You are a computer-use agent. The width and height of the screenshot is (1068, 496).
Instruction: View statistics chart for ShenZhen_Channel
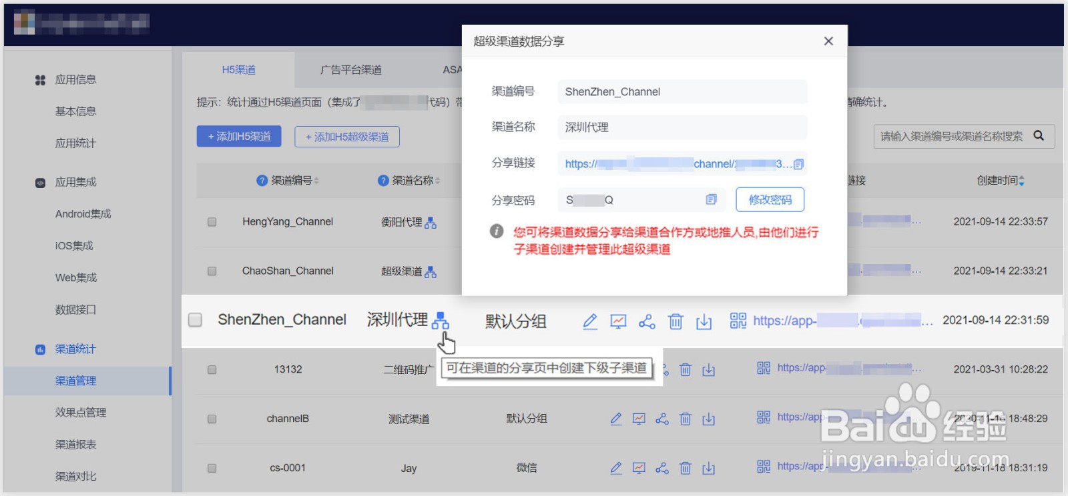pos(619,321)
